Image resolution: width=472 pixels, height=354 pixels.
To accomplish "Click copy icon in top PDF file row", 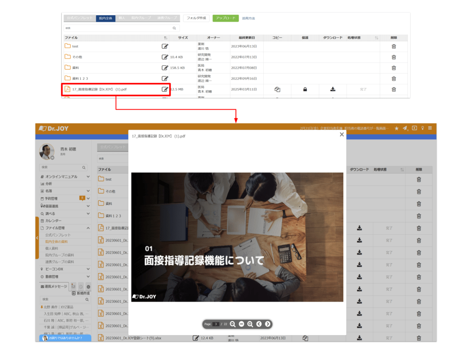I will pos(277,89).
